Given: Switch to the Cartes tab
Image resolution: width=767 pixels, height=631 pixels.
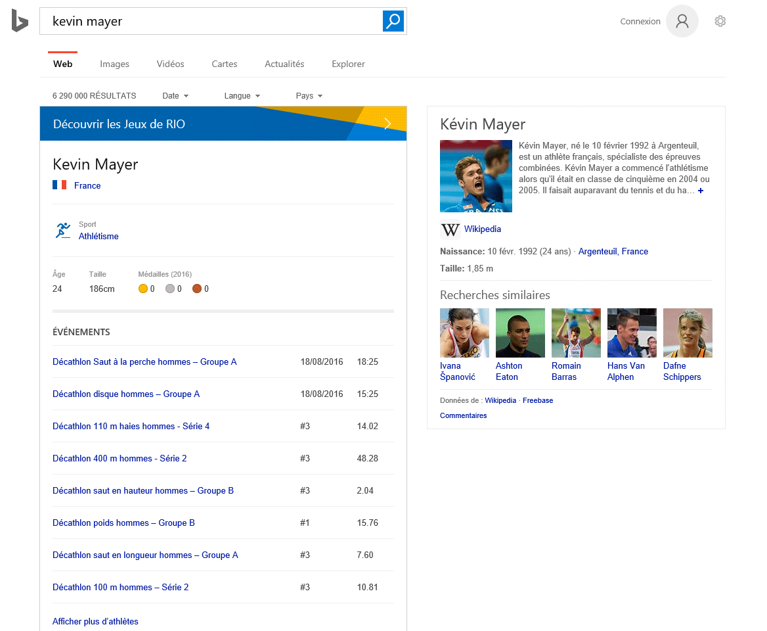Looking at the screenshot, I should click(x=225, y=64).
